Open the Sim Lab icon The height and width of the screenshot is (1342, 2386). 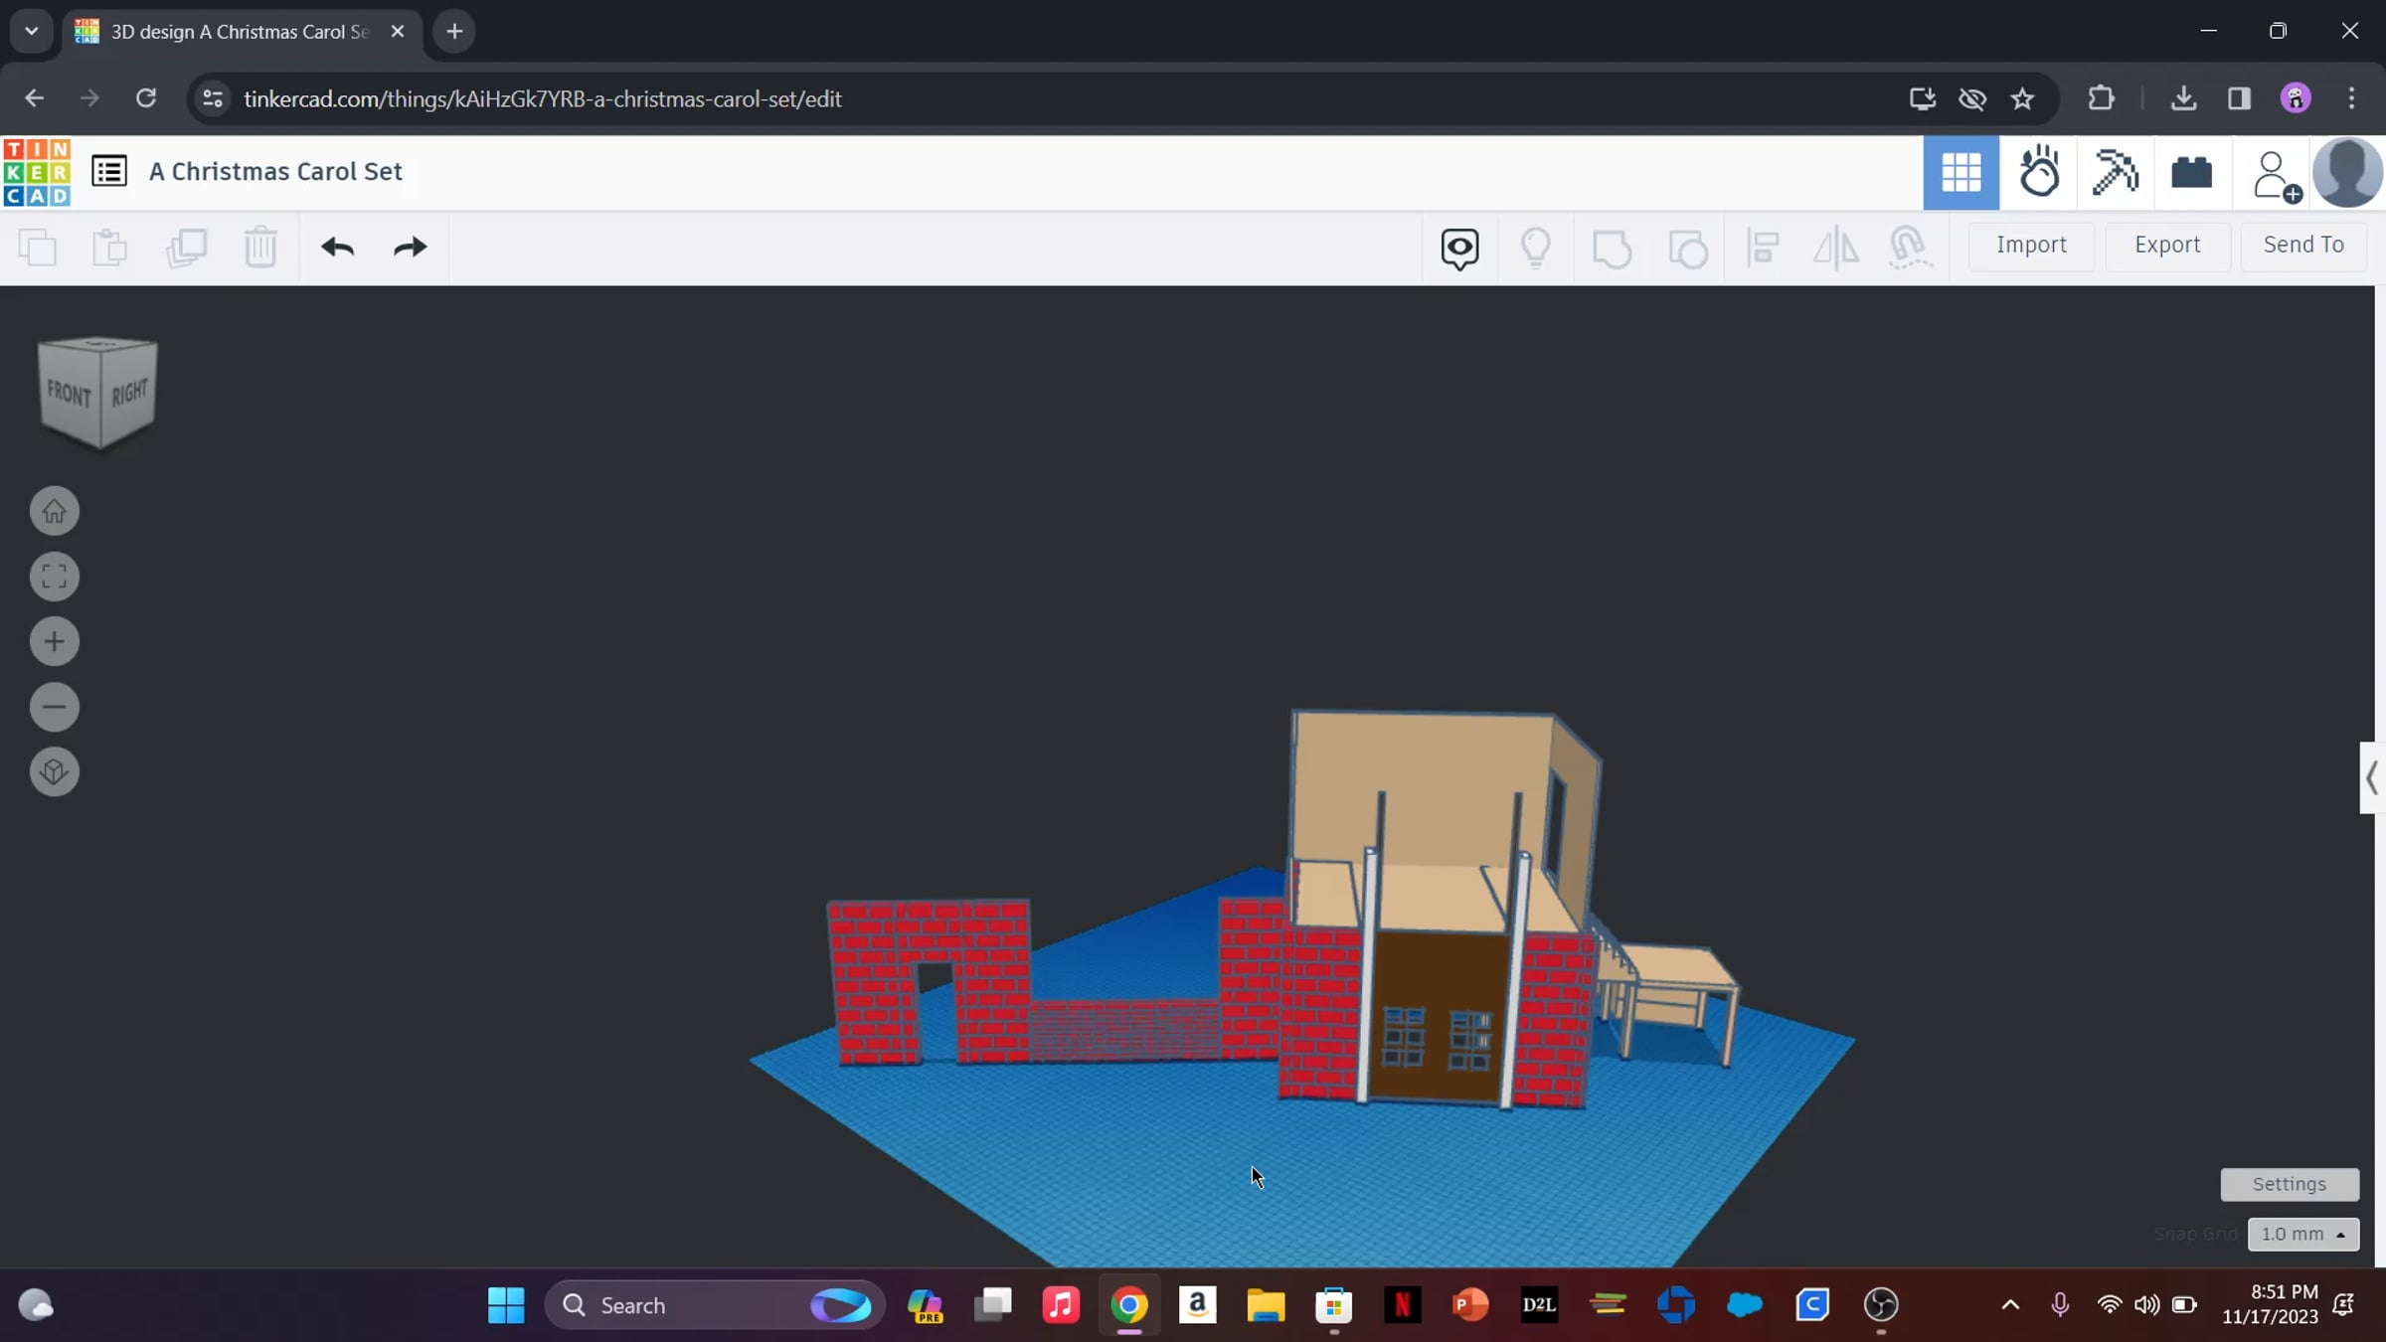pyautogui.click(x=2038, y=173)
